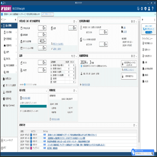The image size is (157, 157).
Task: Open メニューマップ at sidebar bottom
Action: pos(7,140)
